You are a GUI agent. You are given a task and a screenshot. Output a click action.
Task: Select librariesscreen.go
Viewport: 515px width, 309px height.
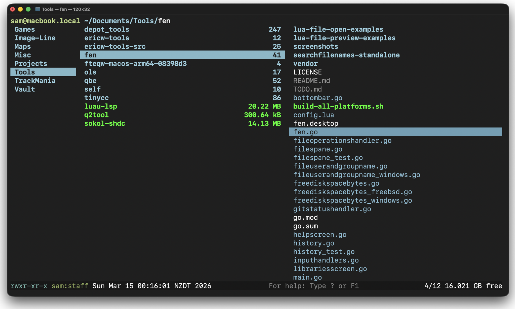330,269
